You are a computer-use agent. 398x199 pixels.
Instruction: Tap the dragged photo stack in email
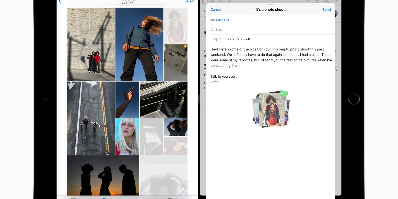[x=271, y=109]
